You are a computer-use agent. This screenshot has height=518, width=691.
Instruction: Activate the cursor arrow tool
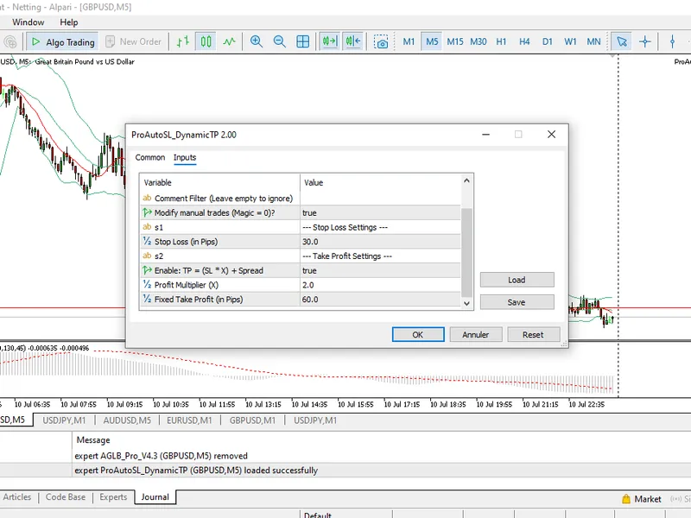coord(622,41)
